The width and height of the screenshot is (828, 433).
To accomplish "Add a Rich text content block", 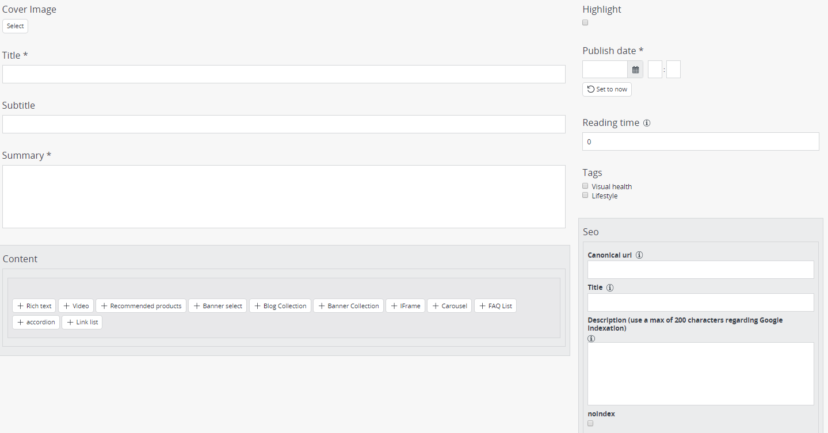I will 34,306.
